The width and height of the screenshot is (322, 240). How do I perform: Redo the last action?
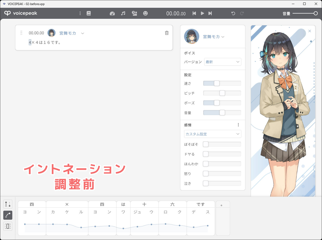(242, 13)
